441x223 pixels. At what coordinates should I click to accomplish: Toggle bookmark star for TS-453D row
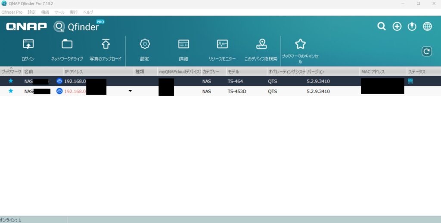tap(11, 91)
